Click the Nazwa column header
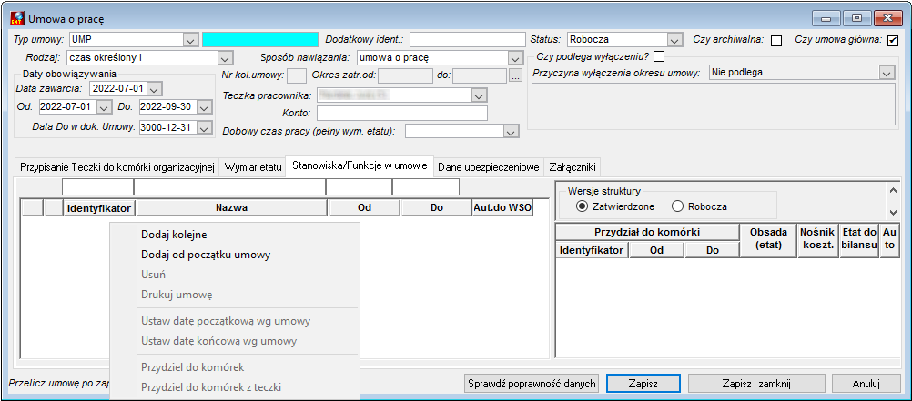Screen dimensions: 912x401 pos(232,207)
